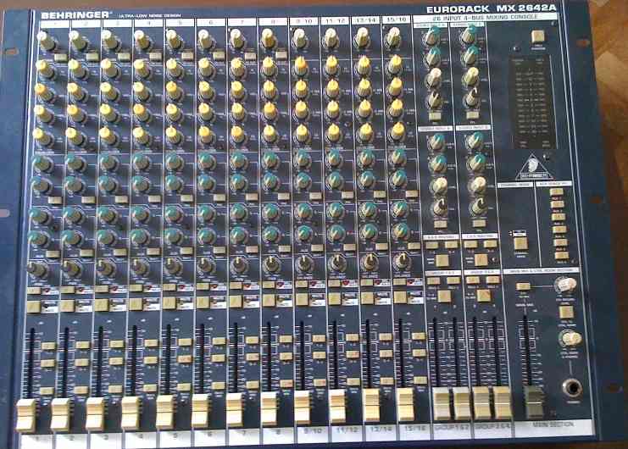Toggle large square button above channel 11/12 fader
This screenshot has height=449, width=628.
[x=335, y=298]
